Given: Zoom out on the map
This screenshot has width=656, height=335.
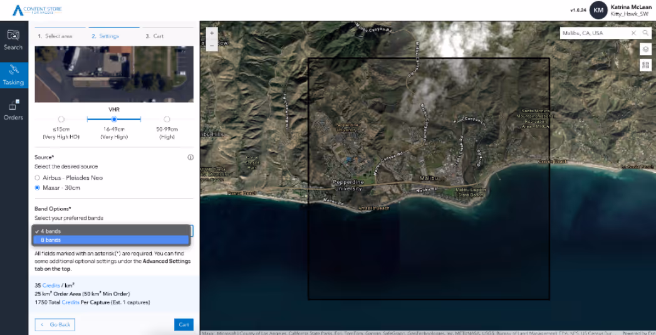Looking at the screenshot, I should click(x=212, y=44).
